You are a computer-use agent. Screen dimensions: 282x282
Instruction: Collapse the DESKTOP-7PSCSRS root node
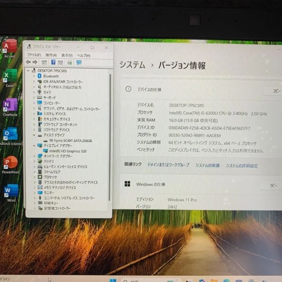coord(28,70)
